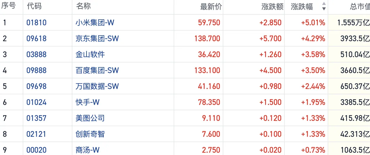Open 百度集团-SW stock details
Screen dimensions: 370x155
click(97, 70)
